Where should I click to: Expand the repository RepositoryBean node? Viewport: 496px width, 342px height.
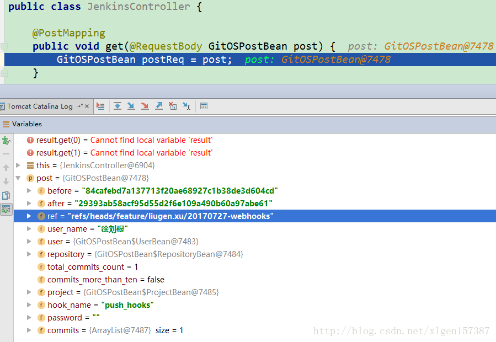pyautogui.click(x=29, y=254)
